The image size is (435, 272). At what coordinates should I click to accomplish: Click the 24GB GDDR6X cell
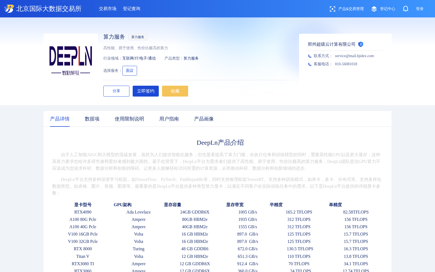click(x=195, y=212)
